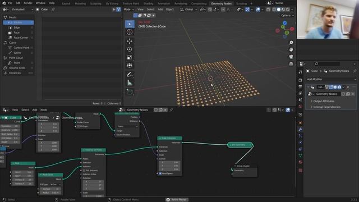Viewport: 359px width, 202px height.
Task: Select the Vertex domain in spreadsheet
Action: coord(19,22)
